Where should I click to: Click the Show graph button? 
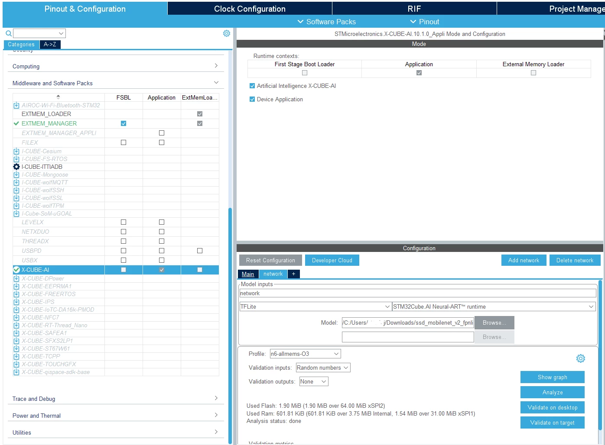(x=552, y=377)
